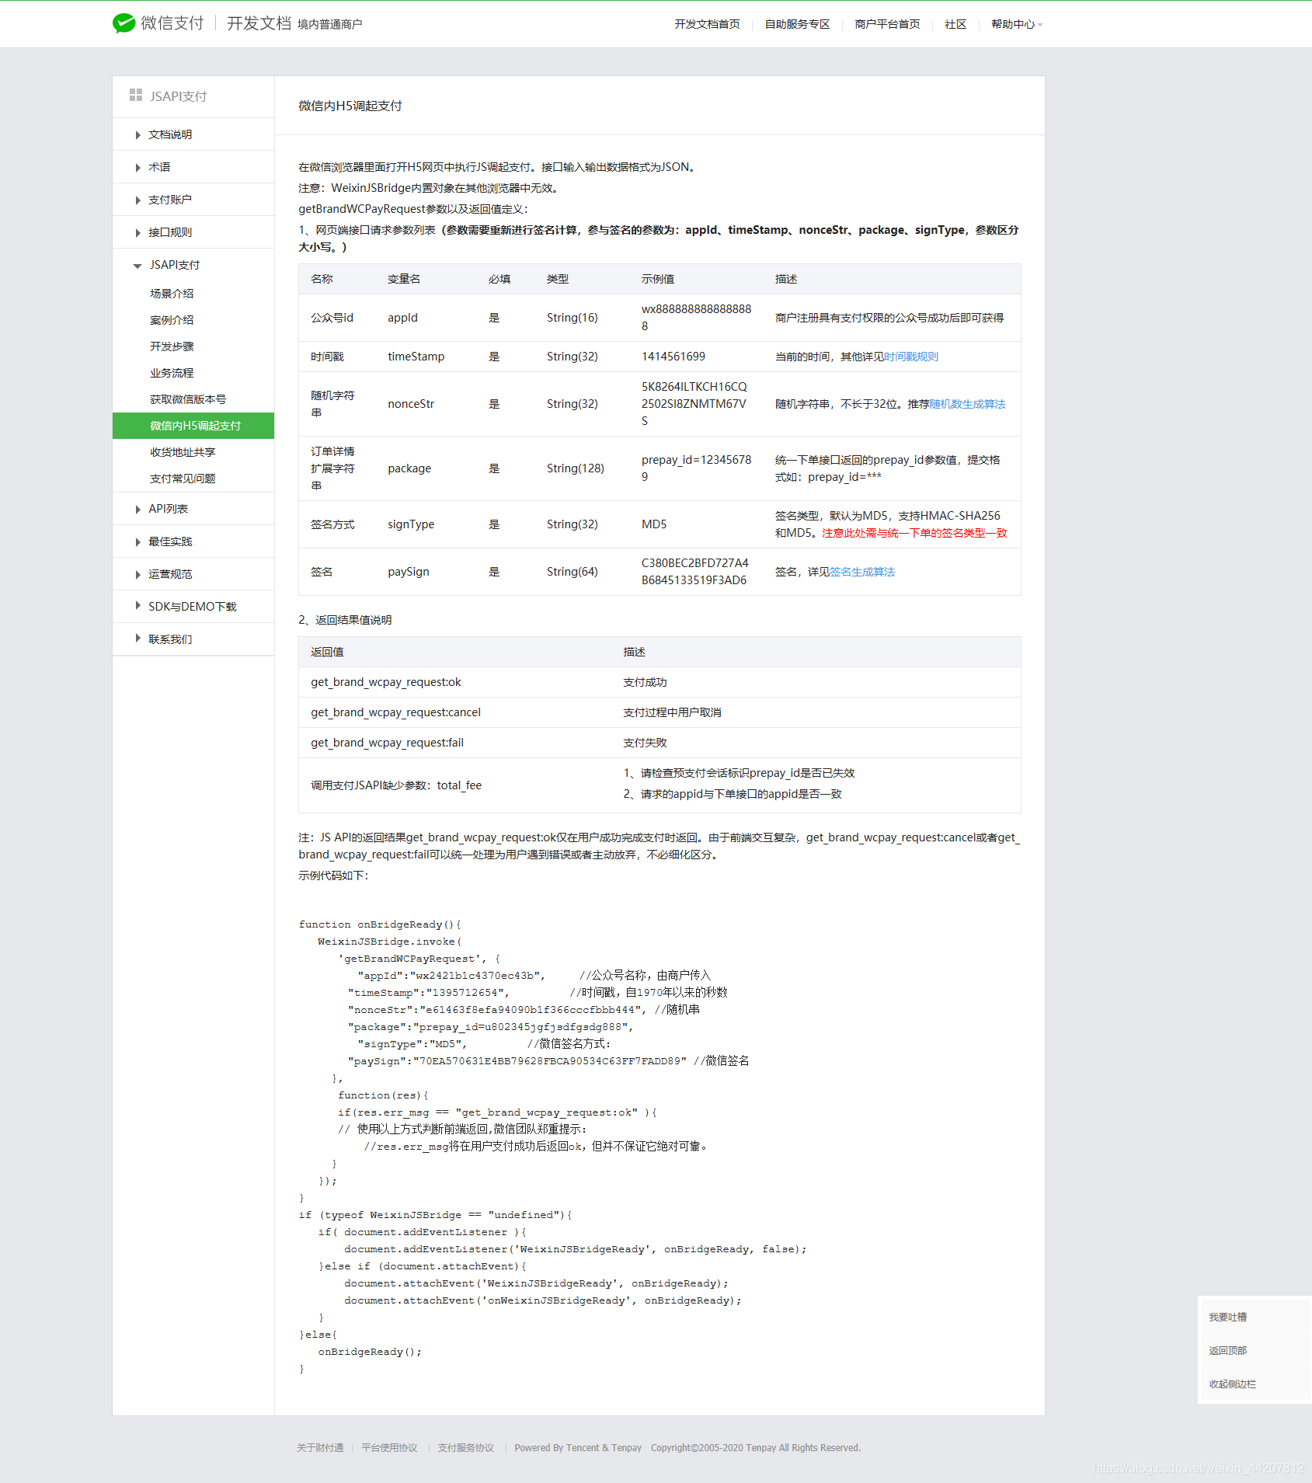Expand the 术语 section arrow

pos(137,168)
